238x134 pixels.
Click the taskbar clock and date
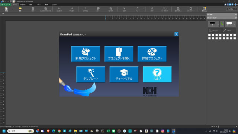point(224,131)
